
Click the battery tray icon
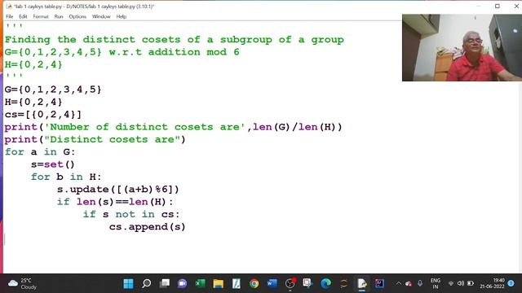tap(471, 283)
